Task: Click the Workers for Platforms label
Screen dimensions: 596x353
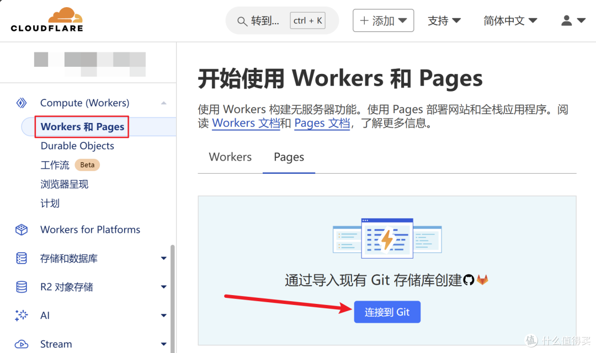Action: coord(90,229)
